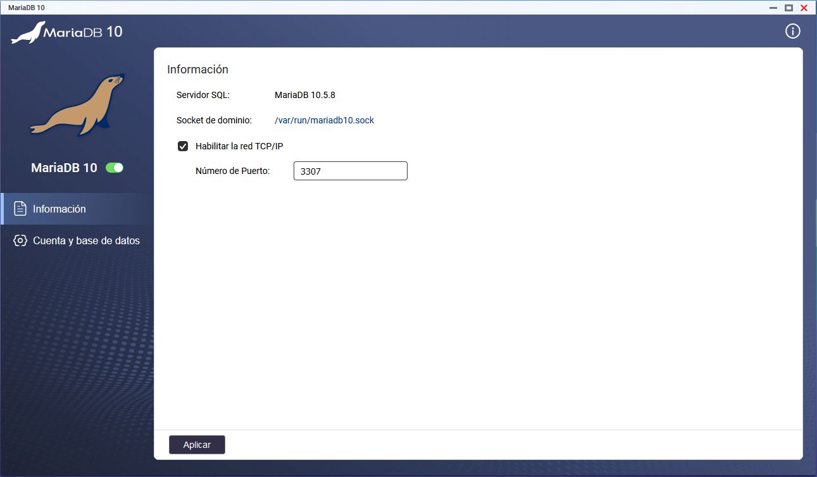Click the Número de Puerto label
The height and width of the screenshot is (477, 817).
click(232, 171)
